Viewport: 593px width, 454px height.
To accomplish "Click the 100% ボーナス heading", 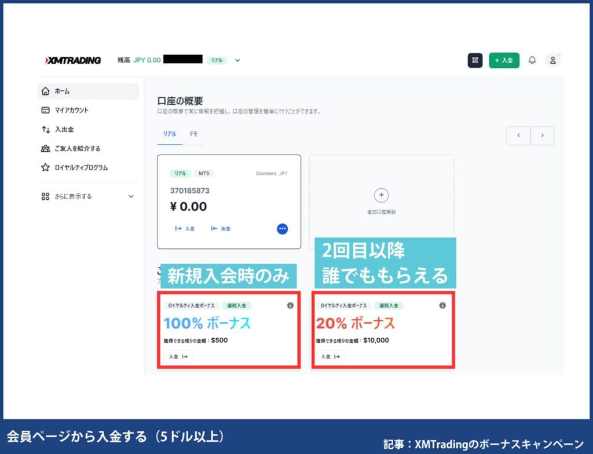I will click(207, 324).
